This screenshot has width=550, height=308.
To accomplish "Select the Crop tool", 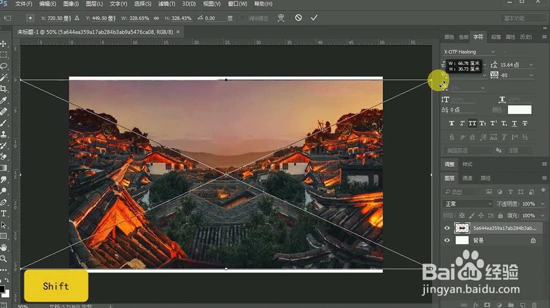I will [3, 88].
